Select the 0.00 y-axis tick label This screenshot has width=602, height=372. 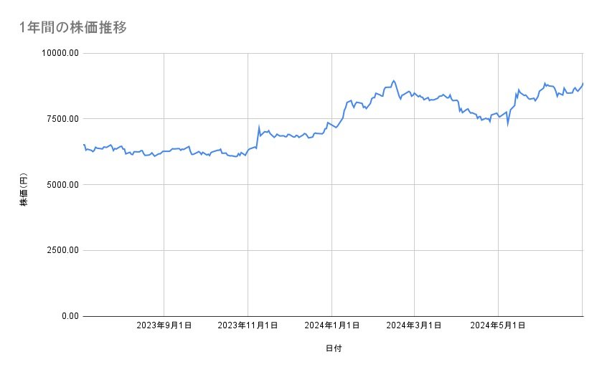68,316
